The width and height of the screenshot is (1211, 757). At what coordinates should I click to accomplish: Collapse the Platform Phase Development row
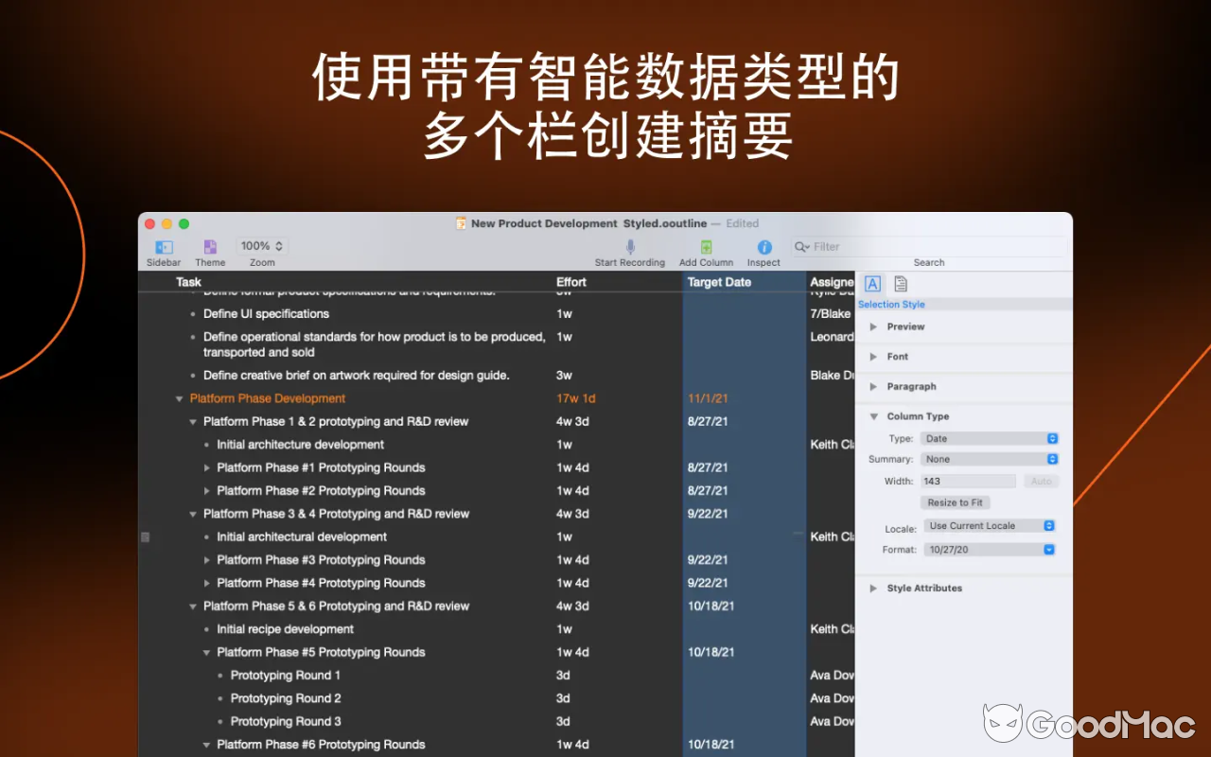tap(179, 398)
